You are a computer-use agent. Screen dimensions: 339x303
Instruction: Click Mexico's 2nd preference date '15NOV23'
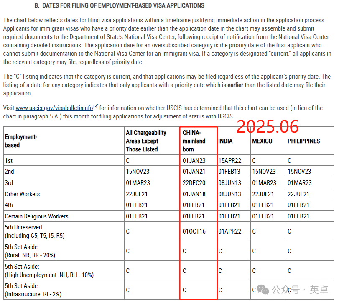[264, 172]
